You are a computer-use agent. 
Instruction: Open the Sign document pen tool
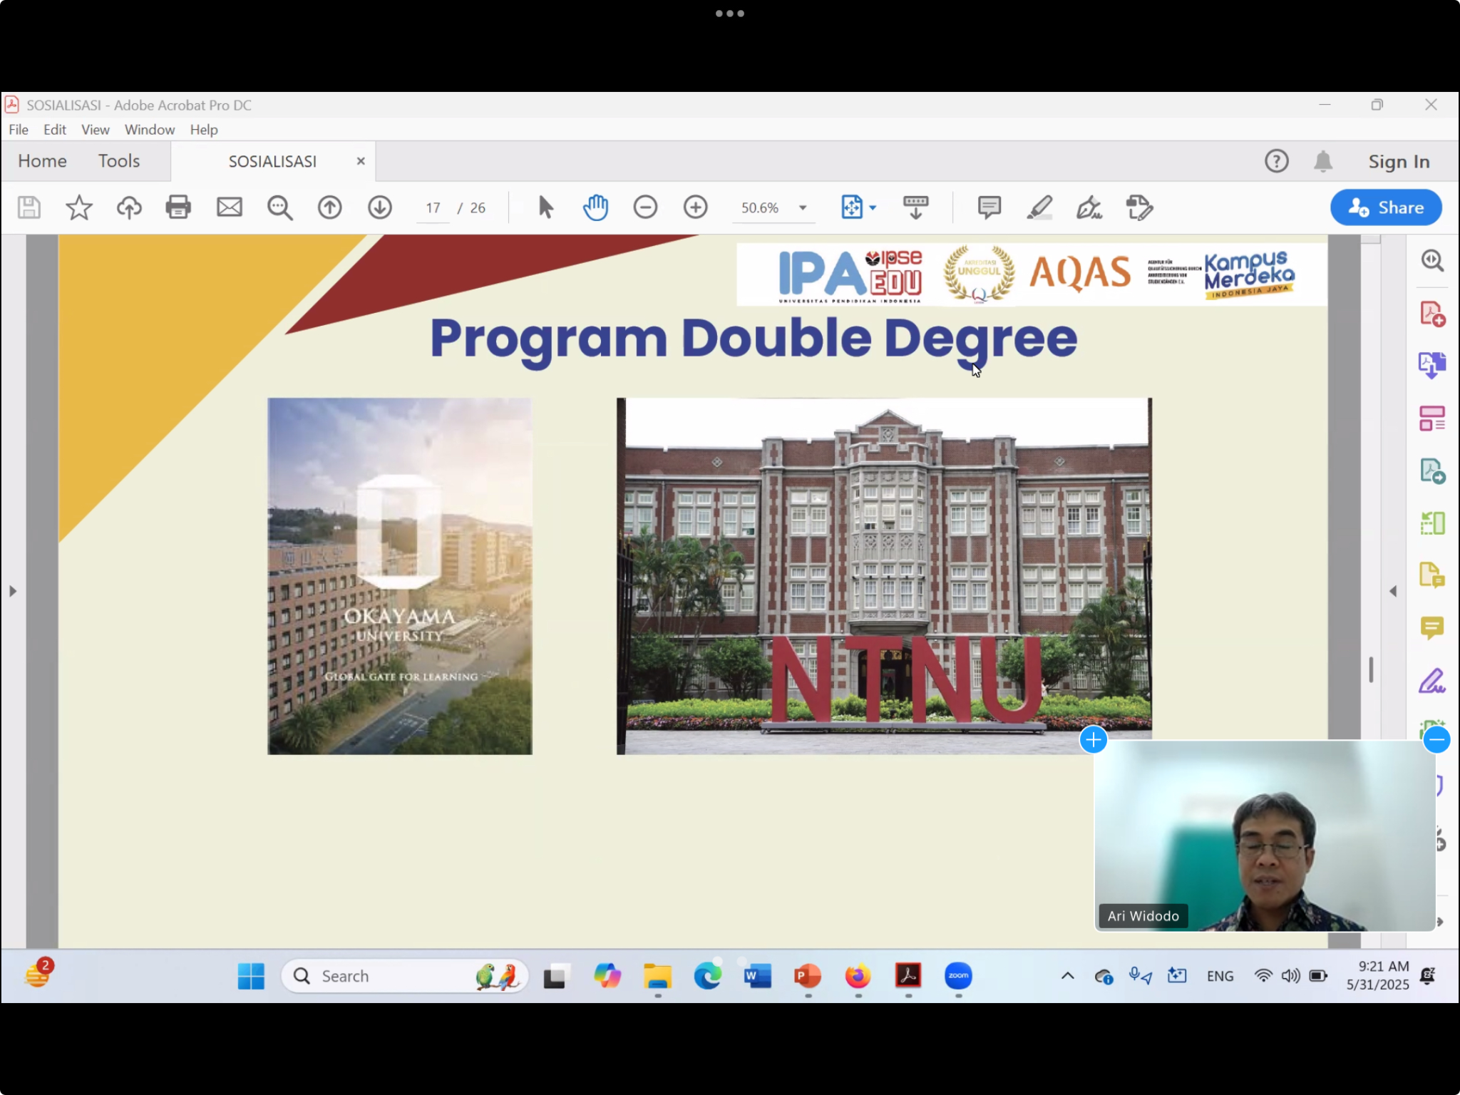point(1089,207)
